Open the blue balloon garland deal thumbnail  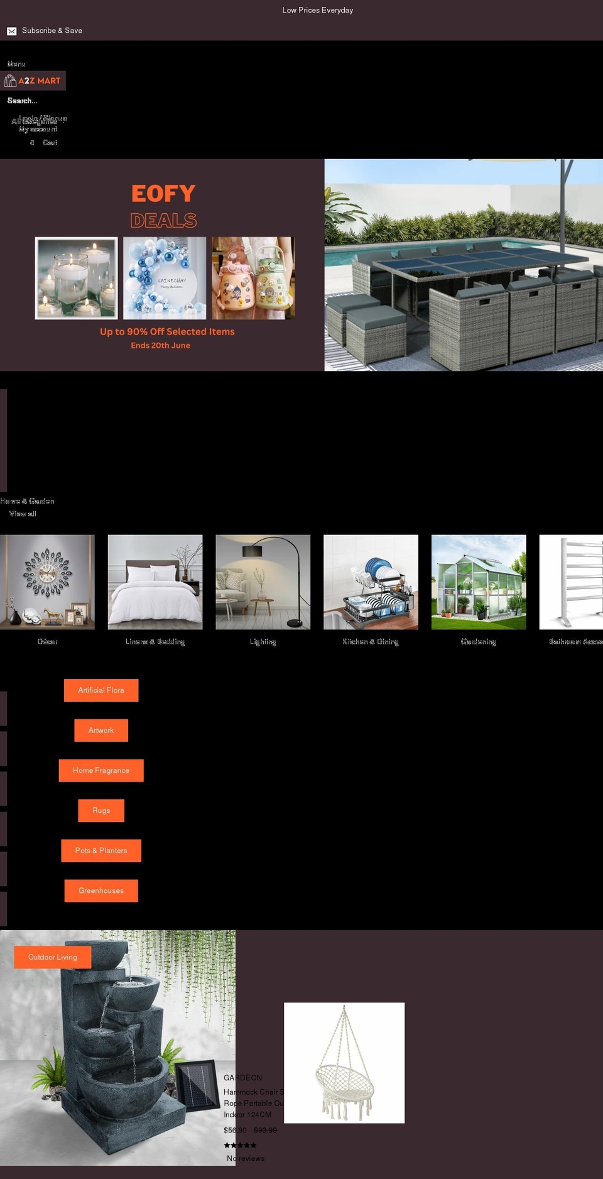tap(165, 278)
